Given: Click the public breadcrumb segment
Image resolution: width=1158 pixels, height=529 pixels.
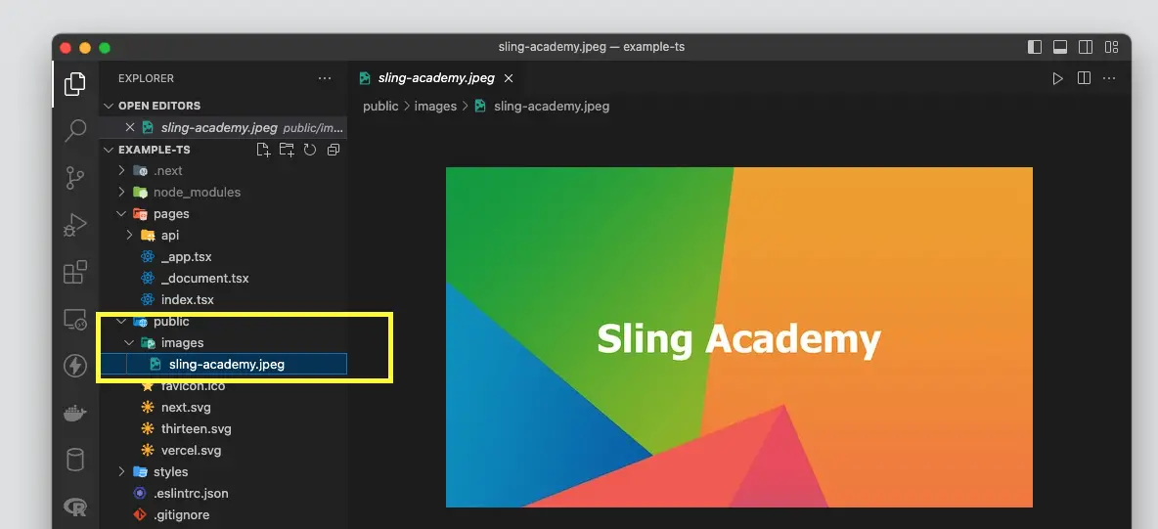Looking at the screenshot, I should 380,107.
